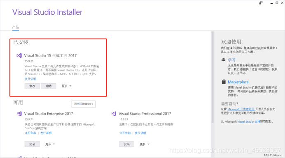Click the Visual Studio Professional 2017 title
285x158 pixels.
(x=145, y=114)
